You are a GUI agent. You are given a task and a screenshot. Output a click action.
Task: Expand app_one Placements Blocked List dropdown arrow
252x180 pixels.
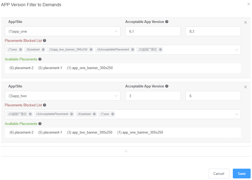coord(237,50)
